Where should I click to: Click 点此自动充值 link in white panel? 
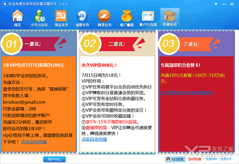(94, 139)
